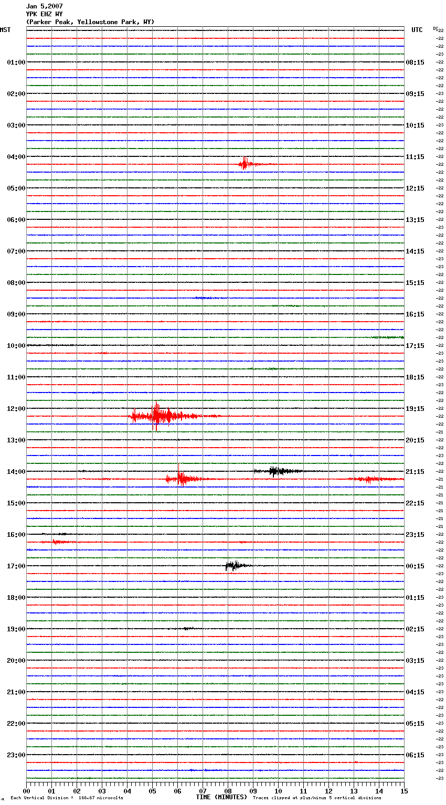446x805 pixels.
Task: Click the MST label '05:00'
Action: pos(16,188)
